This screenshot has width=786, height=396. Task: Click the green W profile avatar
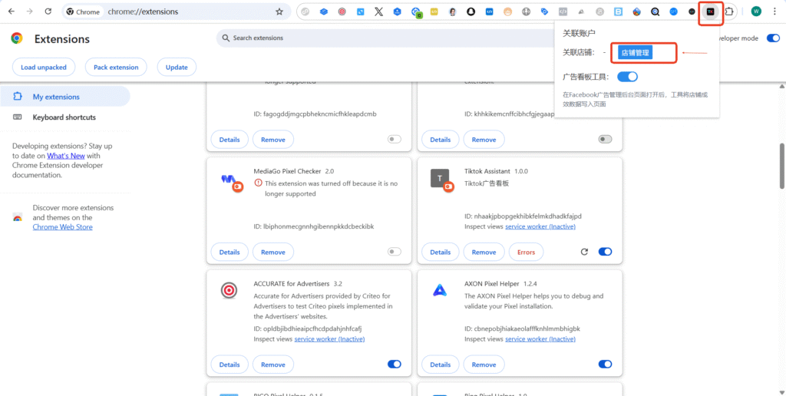click(x=756, y=12)
